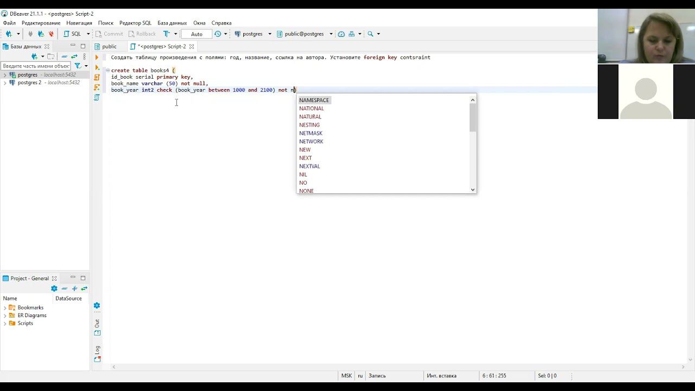
Task: Open the Редактор SQL menu
Action: point(135,23)
